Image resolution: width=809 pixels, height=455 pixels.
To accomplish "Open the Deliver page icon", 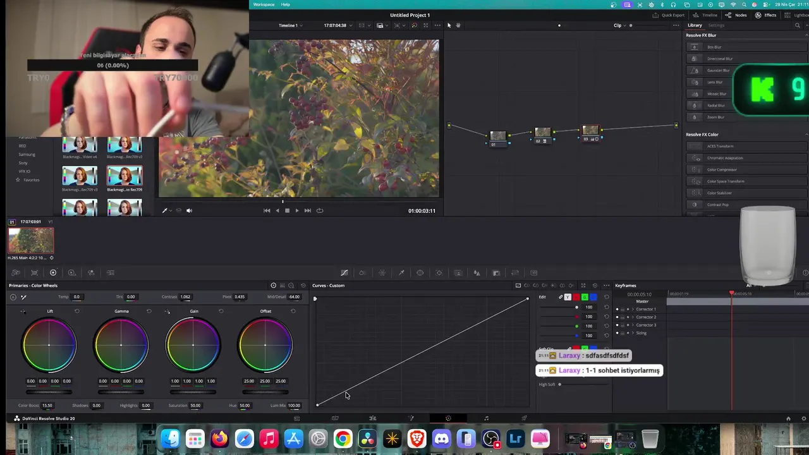I will (524, 418).
